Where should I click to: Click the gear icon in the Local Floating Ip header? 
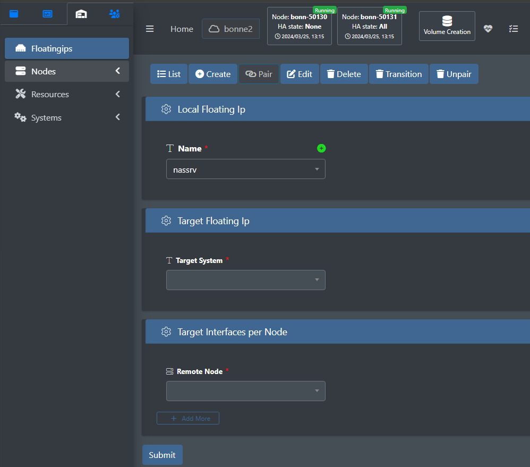tap(166, 109)
